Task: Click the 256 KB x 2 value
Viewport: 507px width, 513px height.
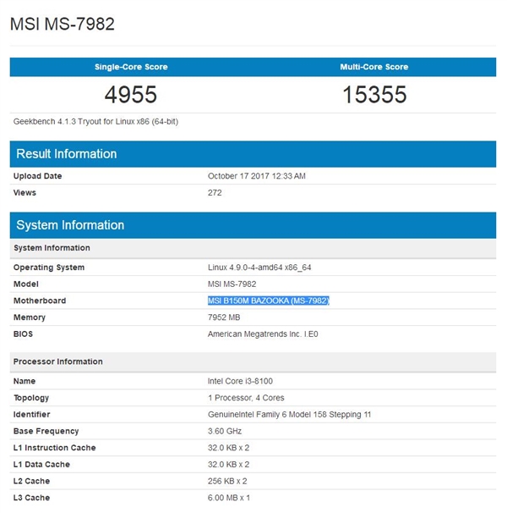Action: pyautogui.click(x=227, y=482)
